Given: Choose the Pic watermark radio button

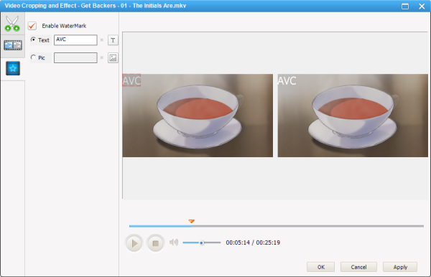Looking at the screenshot, I should pos(33,57).
